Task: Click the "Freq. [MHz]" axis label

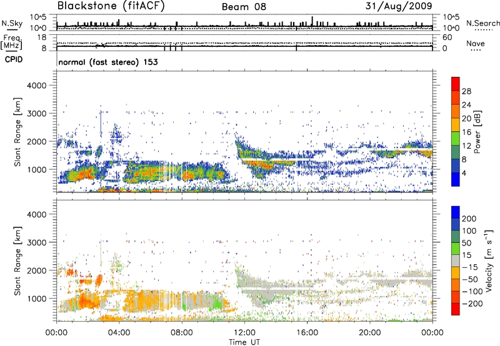Action: pyautogui.click(x=11, y=42)
